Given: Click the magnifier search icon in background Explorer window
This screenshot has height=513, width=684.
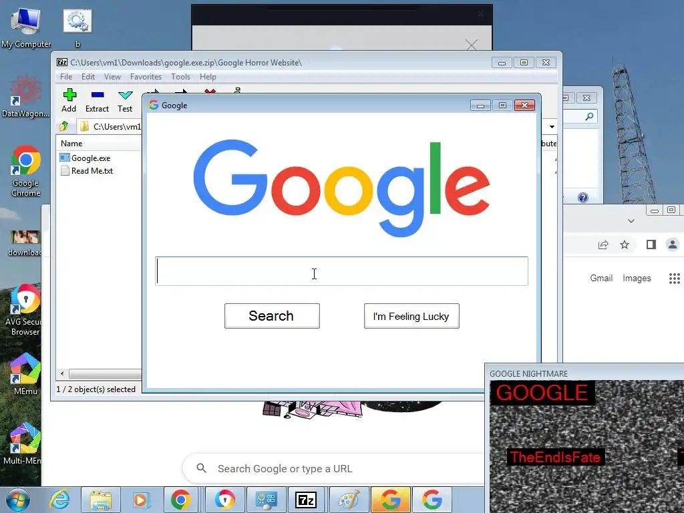Looking at the screenshot, I should pos(589,116).
